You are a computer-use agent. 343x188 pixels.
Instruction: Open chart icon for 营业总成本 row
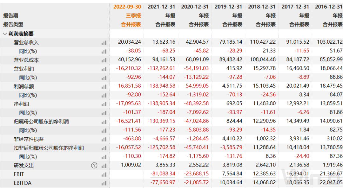click(104, 60)
